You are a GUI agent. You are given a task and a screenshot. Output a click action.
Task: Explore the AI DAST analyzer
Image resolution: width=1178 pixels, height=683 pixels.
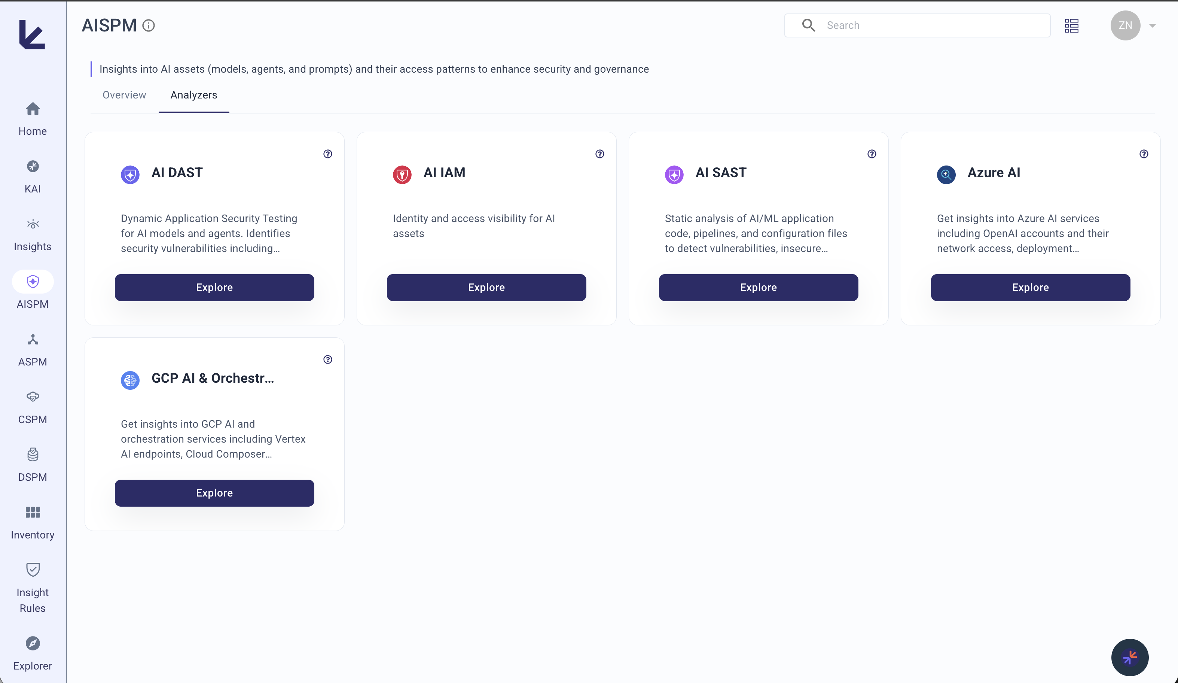214,287
